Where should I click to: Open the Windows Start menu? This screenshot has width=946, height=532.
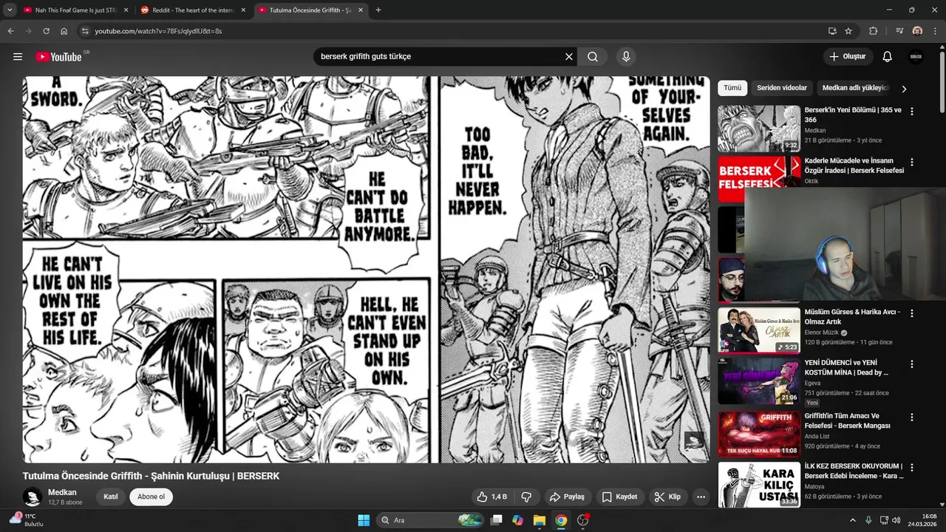click(364, 520)
